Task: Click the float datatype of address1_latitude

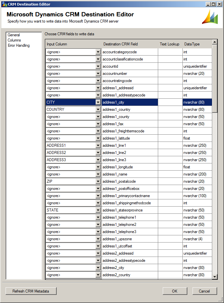Action: coord(197,138)
